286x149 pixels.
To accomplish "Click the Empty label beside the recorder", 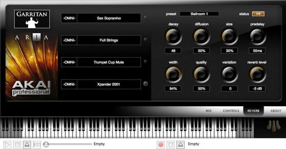I will [x=193, y=144].
